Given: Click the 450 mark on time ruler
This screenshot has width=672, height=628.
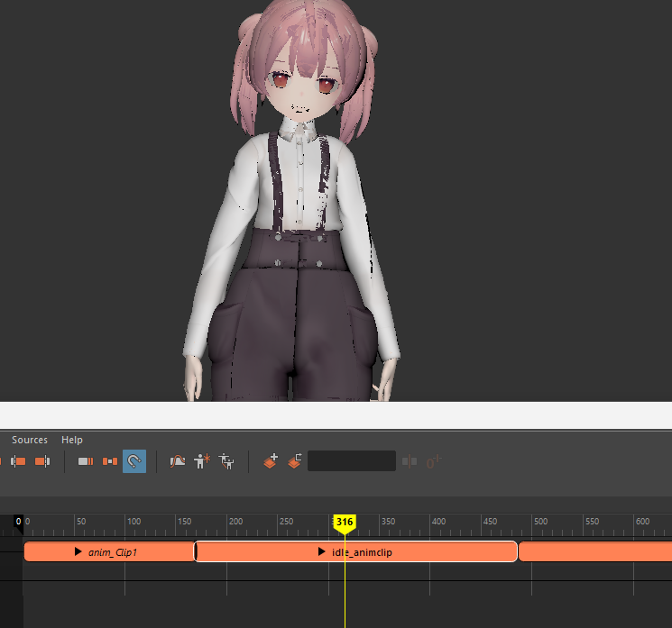Looking at the screenshot, I should (490, 522).
